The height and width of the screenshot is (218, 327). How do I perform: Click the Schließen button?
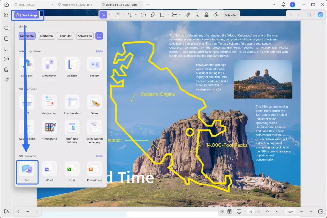(x=231, y=15)
